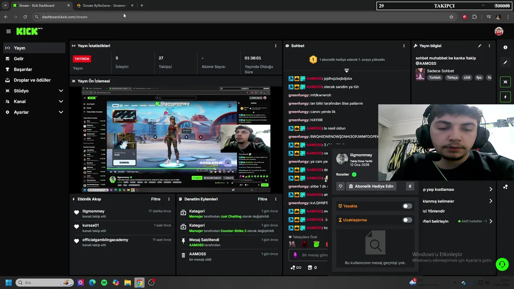Click the bubbles icon in right rail
The image size is (514, 289).
click(x=505, y=187)
